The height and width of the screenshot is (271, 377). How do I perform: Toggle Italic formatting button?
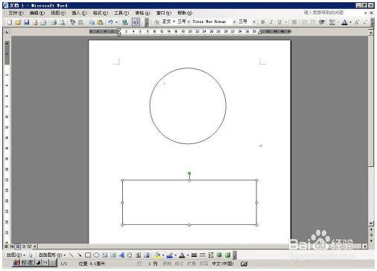pos(271,22)
